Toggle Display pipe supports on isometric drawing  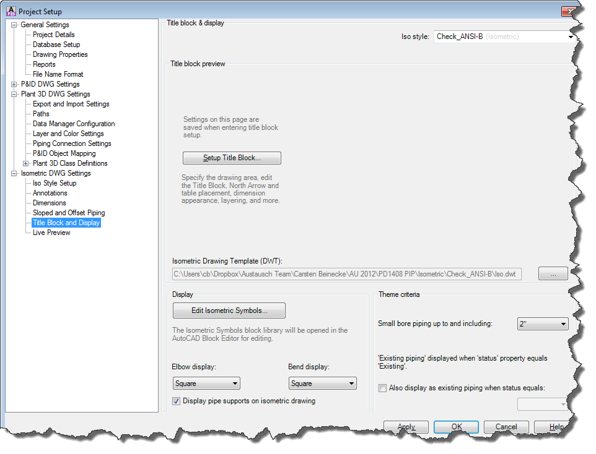click(x=177, y=401)
